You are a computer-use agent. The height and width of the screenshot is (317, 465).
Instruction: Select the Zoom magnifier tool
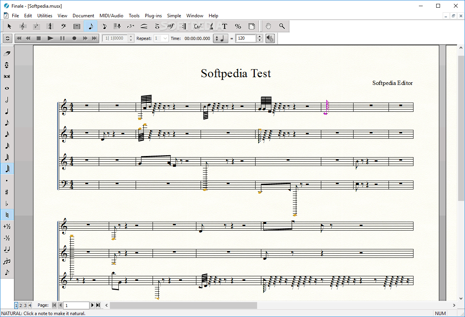click(x=282, y=26)
